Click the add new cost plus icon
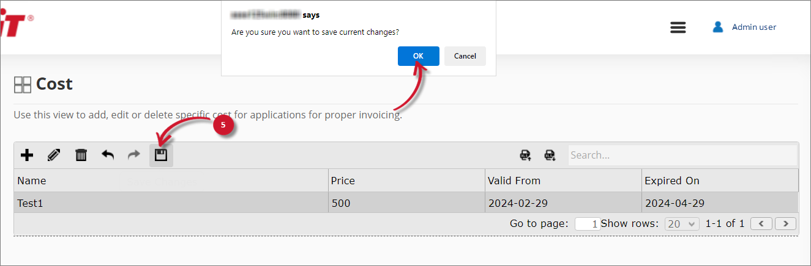The width and height of the screenshot is (811, 266). 27,156
